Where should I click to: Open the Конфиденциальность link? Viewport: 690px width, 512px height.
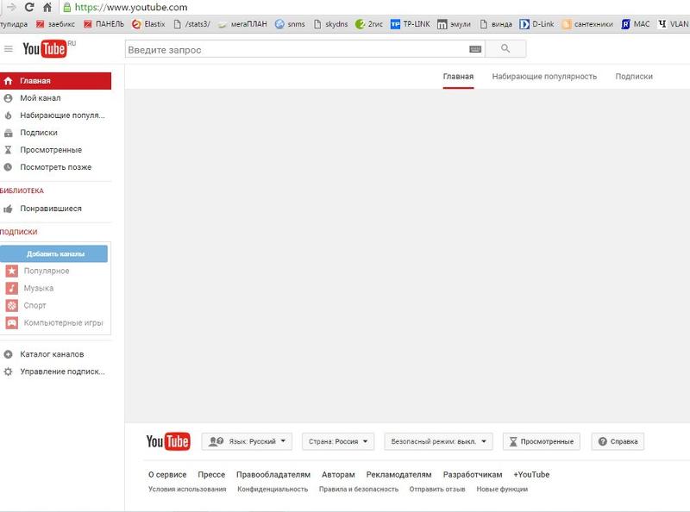click(x=273, y=489)
